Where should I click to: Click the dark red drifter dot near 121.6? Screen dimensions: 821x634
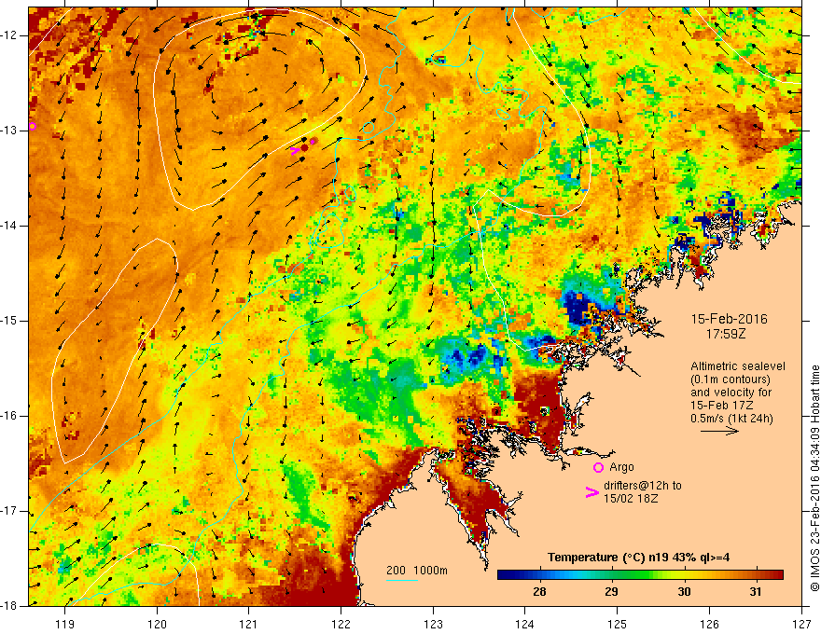point(305,147)
